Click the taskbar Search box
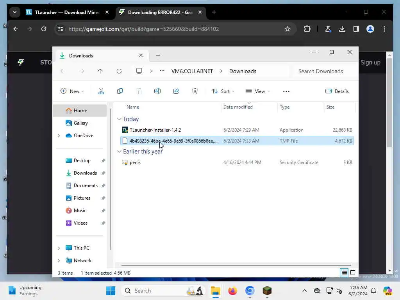Screen dimensions: 400x300 pyautogui.click(x=163, y=291)
